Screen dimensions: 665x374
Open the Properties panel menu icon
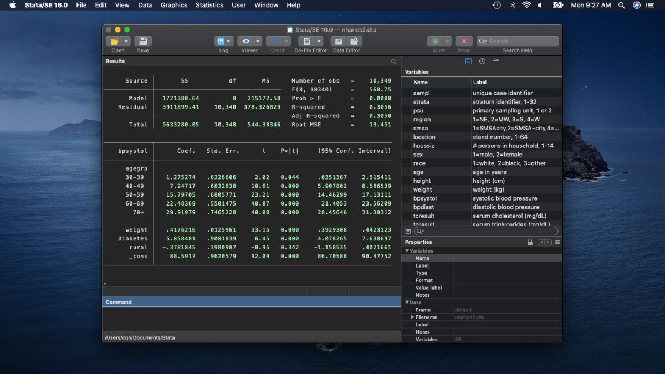[x=557, y=242]
